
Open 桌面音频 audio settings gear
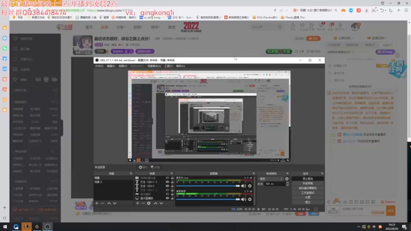tap(250, 199)
